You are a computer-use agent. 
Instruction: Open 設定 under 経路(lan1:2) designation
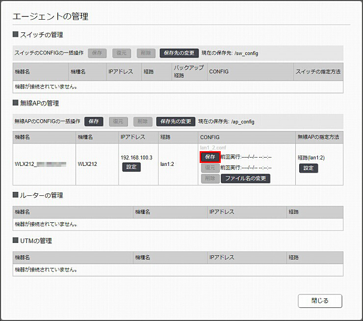tap(309, 168)
